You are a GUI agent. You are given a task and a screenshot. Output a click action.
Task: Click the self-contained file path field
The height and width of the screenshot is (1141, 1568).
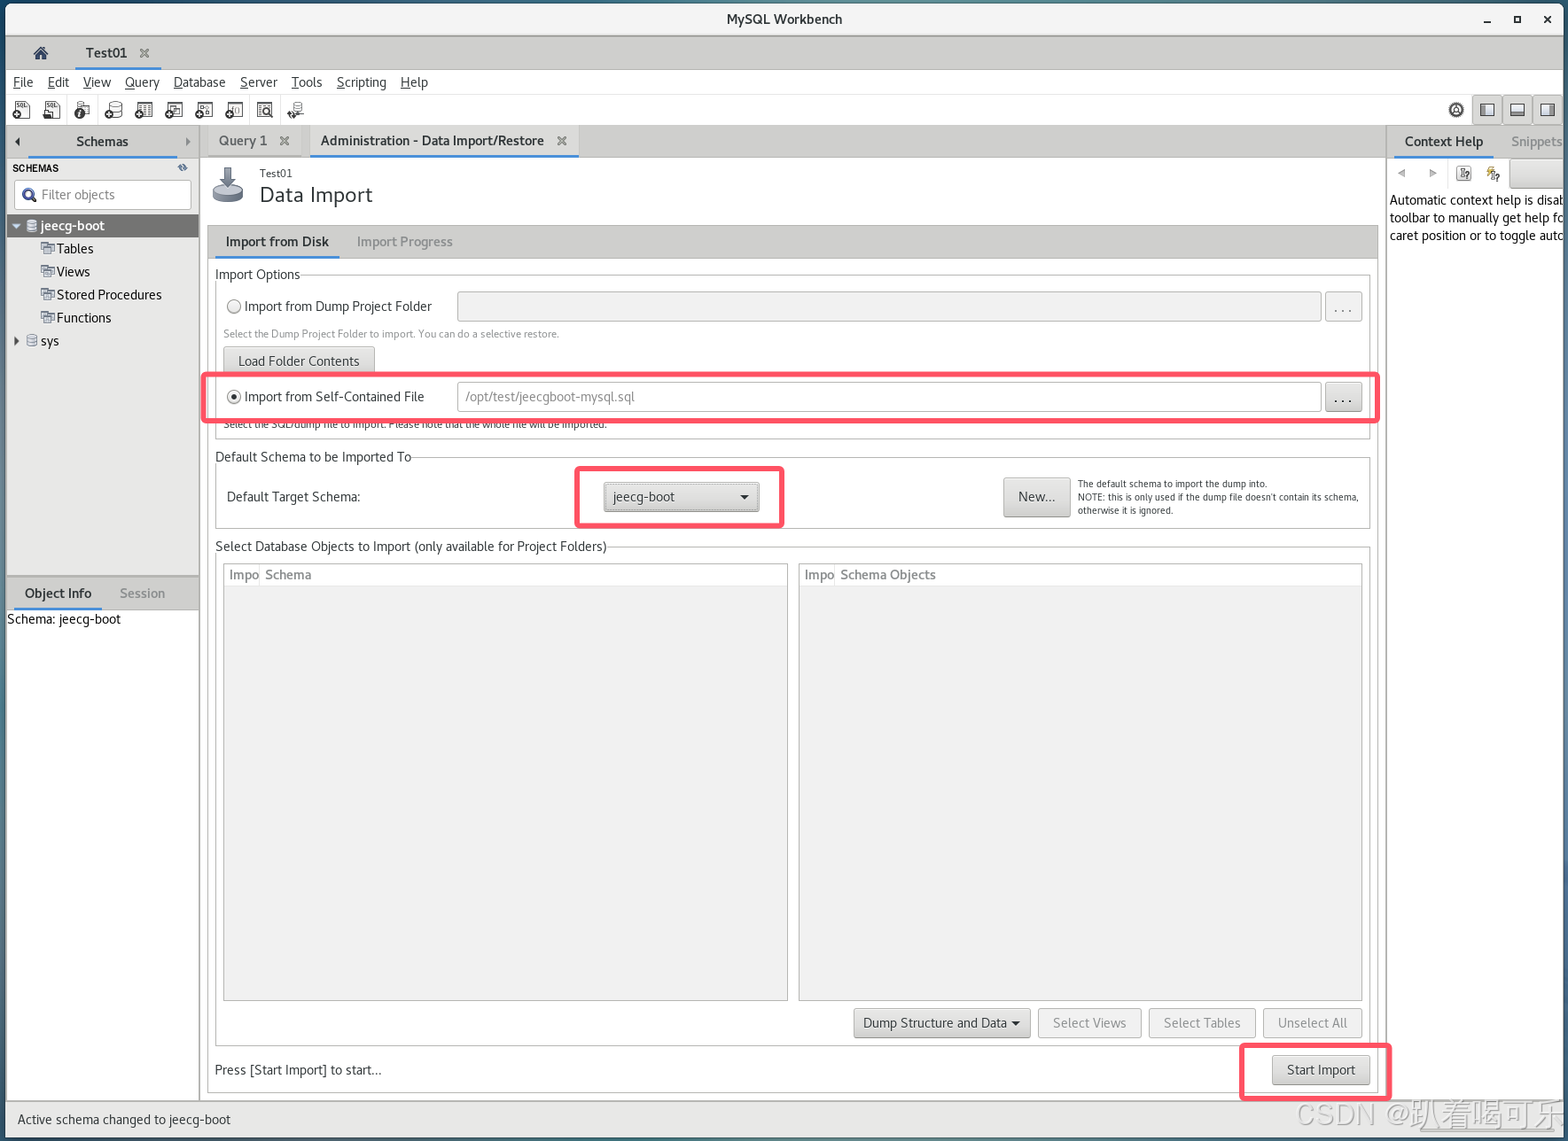pos(889,397)
